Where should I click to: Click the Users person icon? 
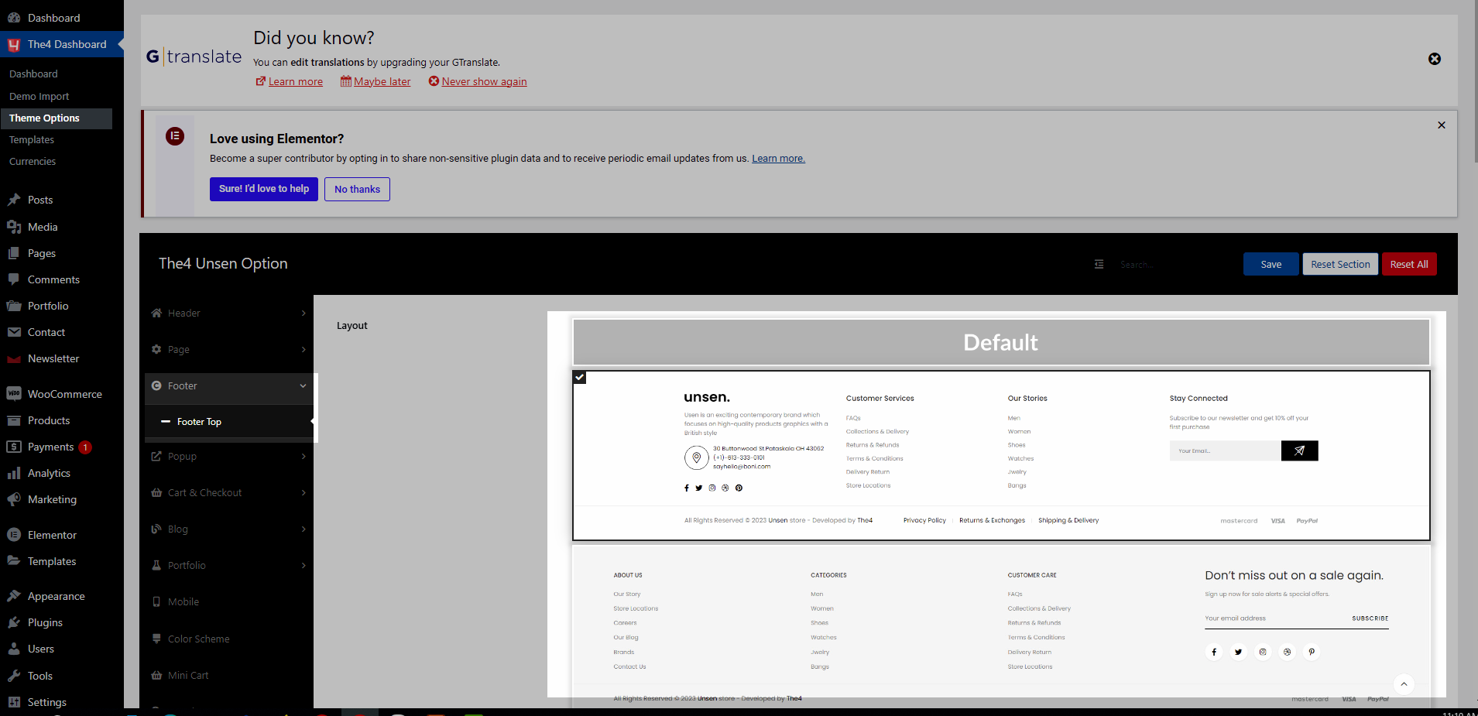tap(14, 649)
